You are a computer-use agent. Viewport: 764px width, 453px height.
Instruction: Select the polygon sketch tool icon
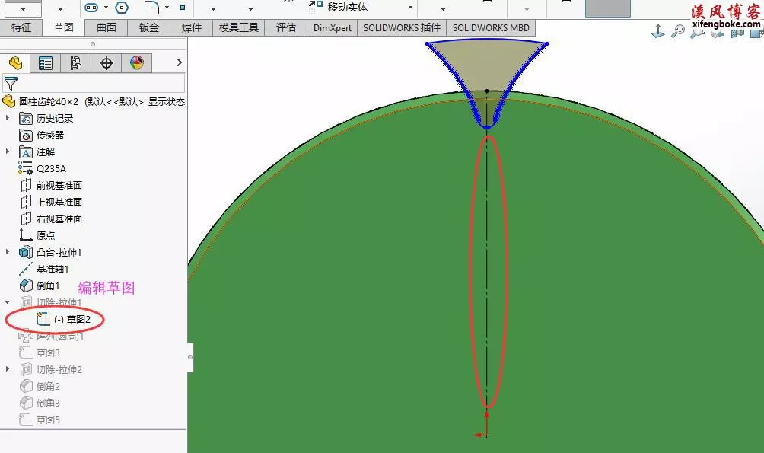click(122, 8)
